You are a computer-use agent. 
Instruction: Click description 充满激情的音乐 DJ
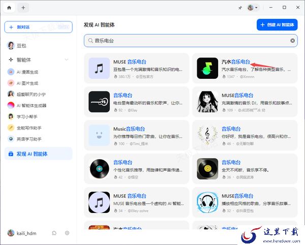257,103
